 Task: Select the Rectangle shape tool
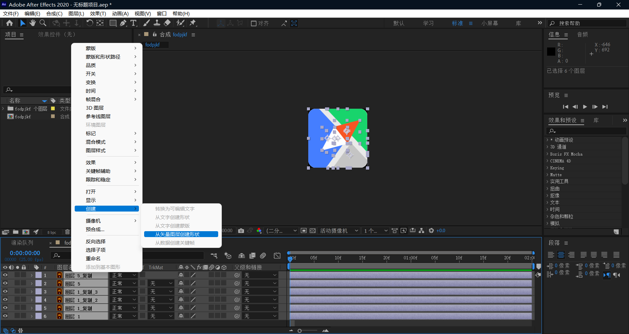point(113,23)
